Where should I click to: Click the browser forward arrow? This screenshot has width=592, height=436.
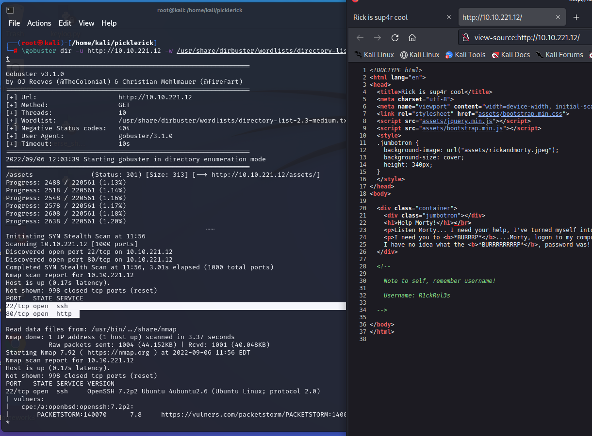pyautogui.click(x=377, y=38)
